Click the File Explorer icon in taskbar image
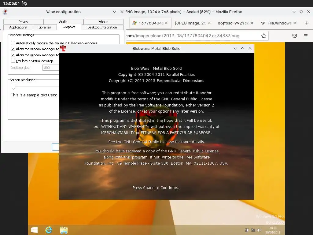This screenshot has width=313, height=235. [64, 230]
